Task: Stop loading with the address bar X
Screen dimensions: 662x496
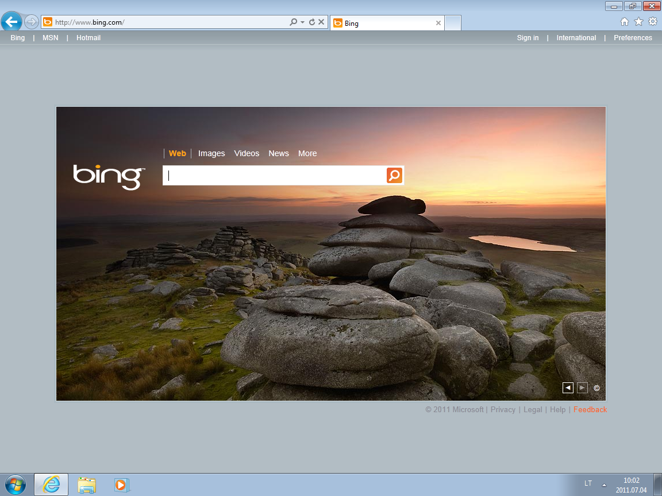Action: (x=321, y=22)
